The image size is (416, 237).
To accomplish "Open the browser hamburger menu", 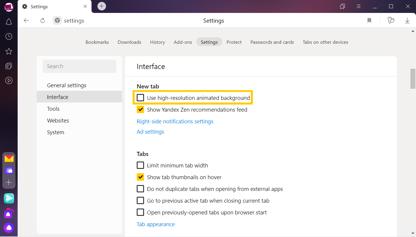I will pos(359,6).
